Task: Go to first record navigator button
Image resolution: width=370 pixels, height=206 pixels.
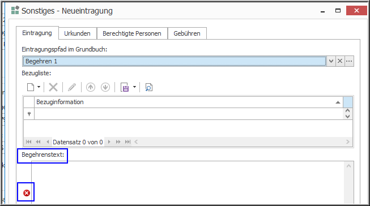Action: coord(28,141)
